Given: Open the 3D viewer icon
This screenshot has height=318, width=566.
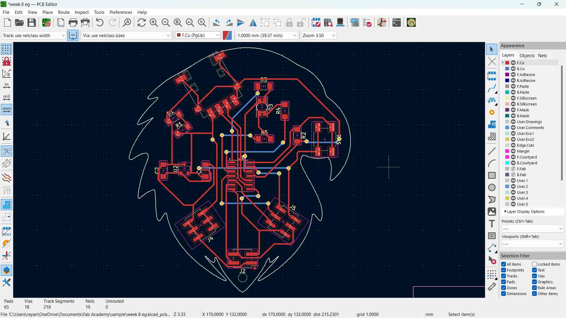Looking at the screenshot, I should coord(340,23).
